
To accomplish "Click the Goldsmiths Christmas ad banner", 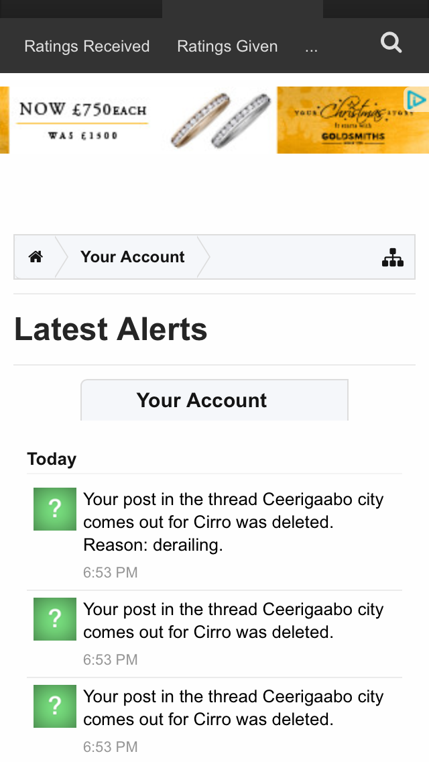I will (353, 120).
